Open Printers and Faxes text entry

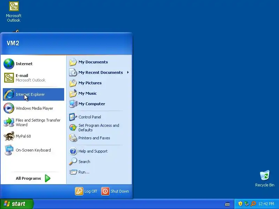point(94,138)
